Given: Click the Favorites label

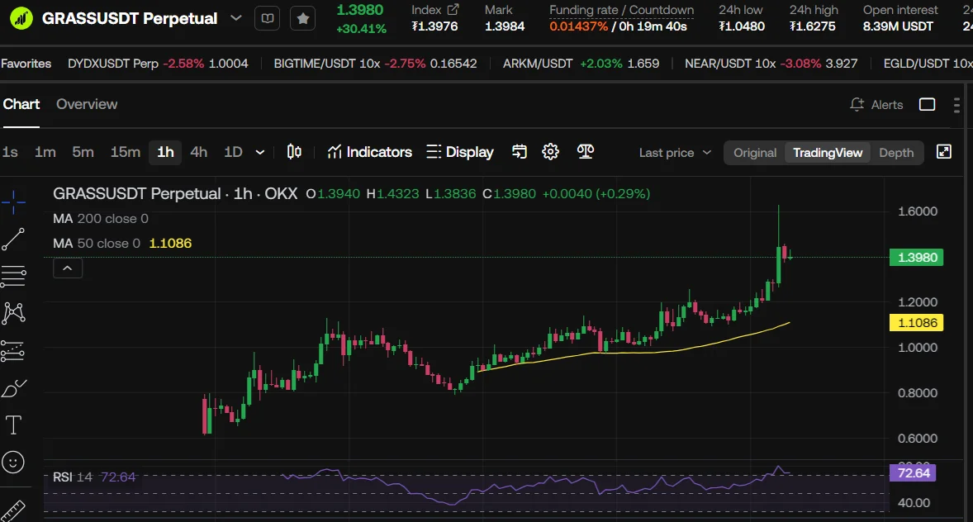Looking at the screenshot, I should [26, 64].
